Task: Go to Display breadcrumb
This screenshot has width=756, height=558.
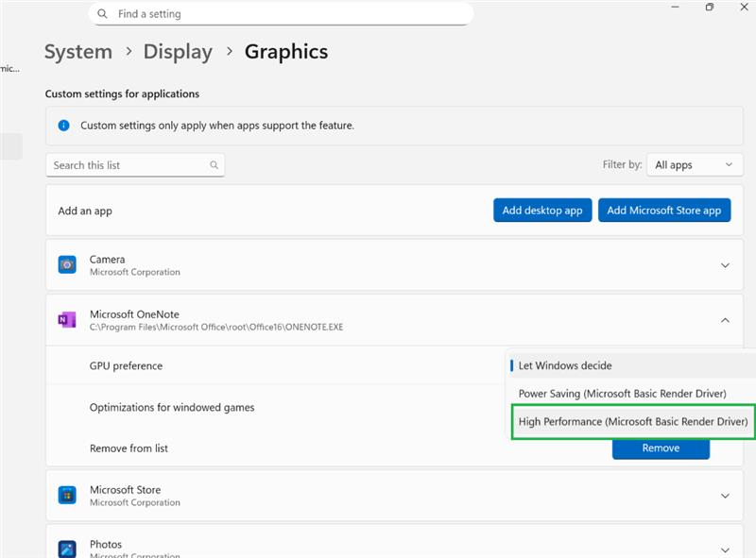Action: click(x=178, y=52)
